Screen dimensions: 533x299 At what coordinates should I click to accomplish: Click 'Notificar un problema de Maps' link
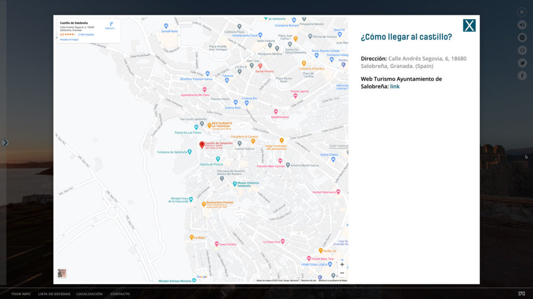pos(333,281)
